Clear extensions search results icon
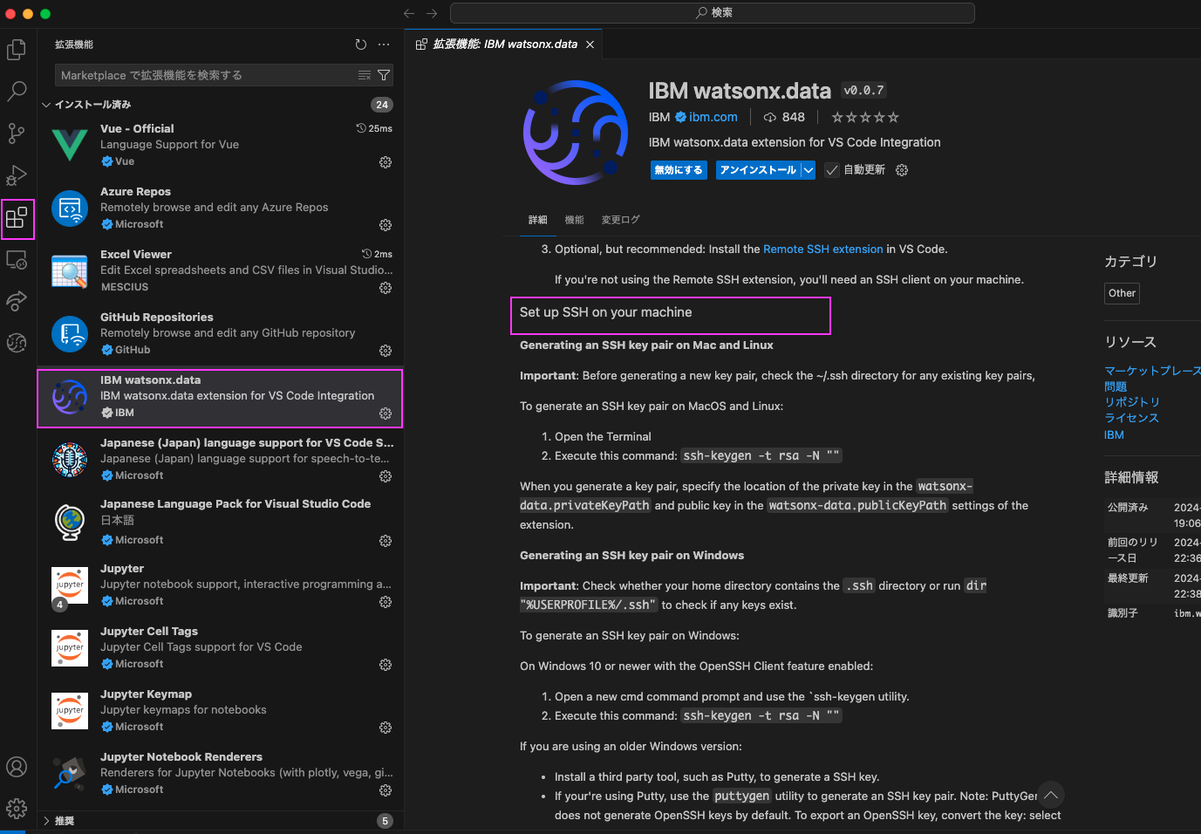The width and height of the screenshot is (1201, 834). coord(365,75)
